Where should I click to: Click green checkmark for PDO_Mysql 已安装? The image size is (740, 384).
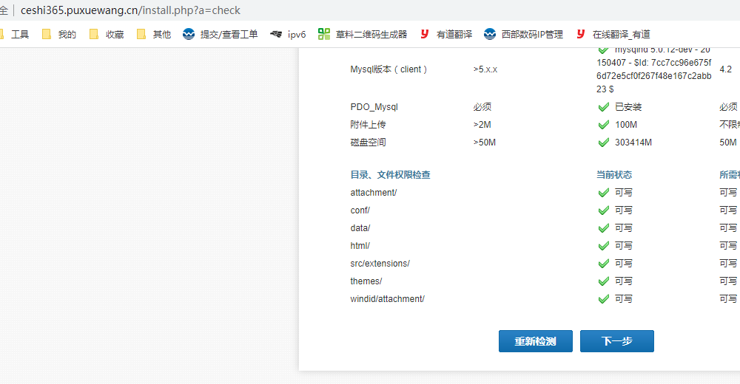[604, 107]
